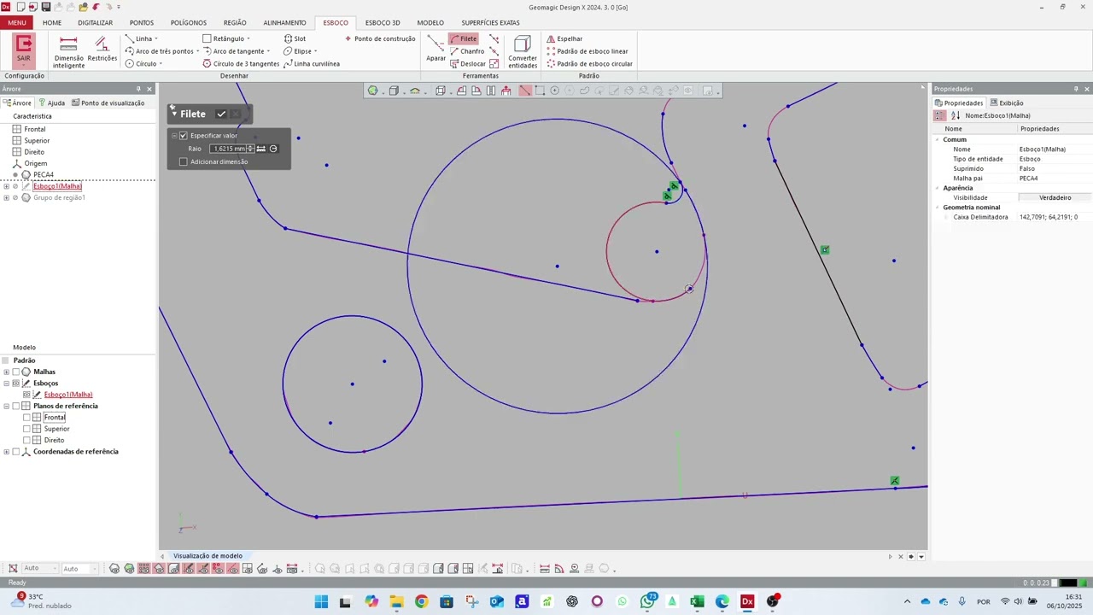Confirm the Filete command with checkmark

point(221,114)
